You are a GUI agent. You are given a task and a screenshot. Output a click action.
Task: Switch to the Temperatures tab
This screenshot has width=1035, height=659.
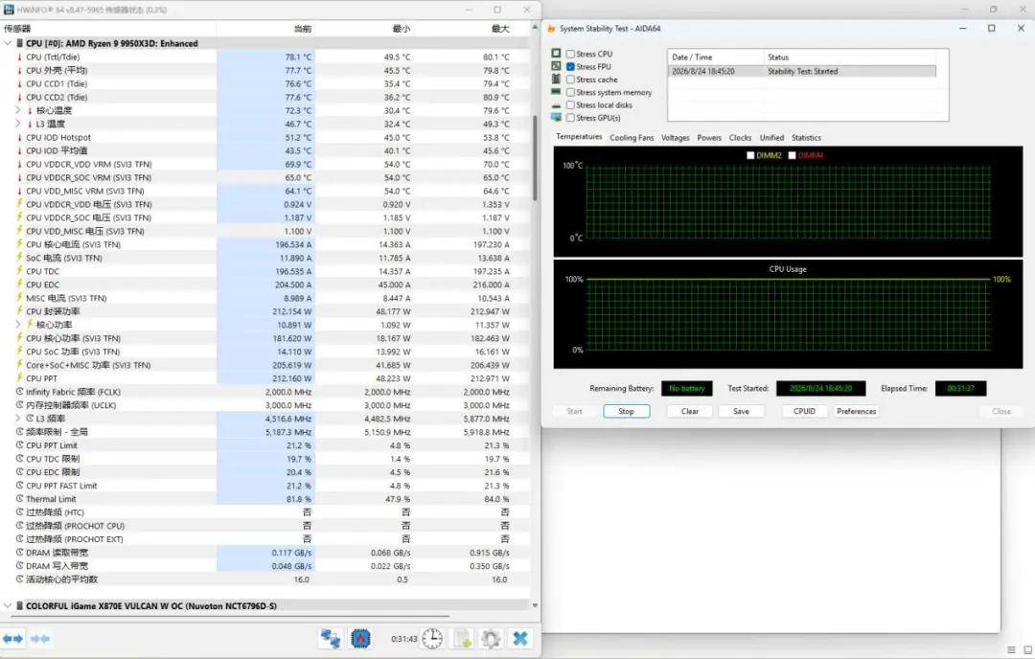[579, 137]
